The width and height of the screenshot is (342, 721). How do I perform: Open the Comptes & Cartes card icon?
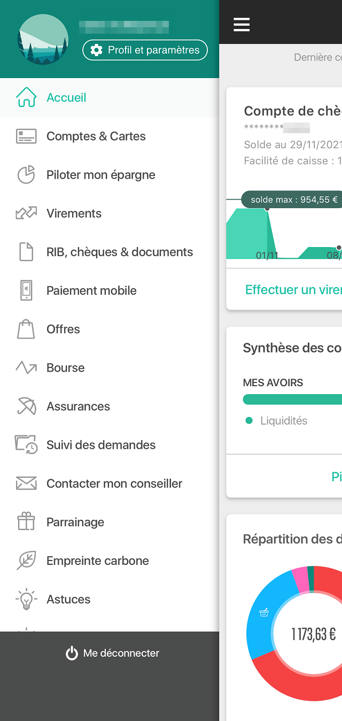[26, 136]
